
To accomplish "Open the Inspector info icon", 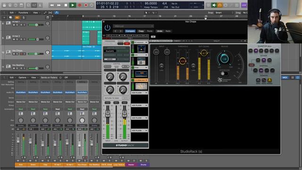I will pos(10,5).
